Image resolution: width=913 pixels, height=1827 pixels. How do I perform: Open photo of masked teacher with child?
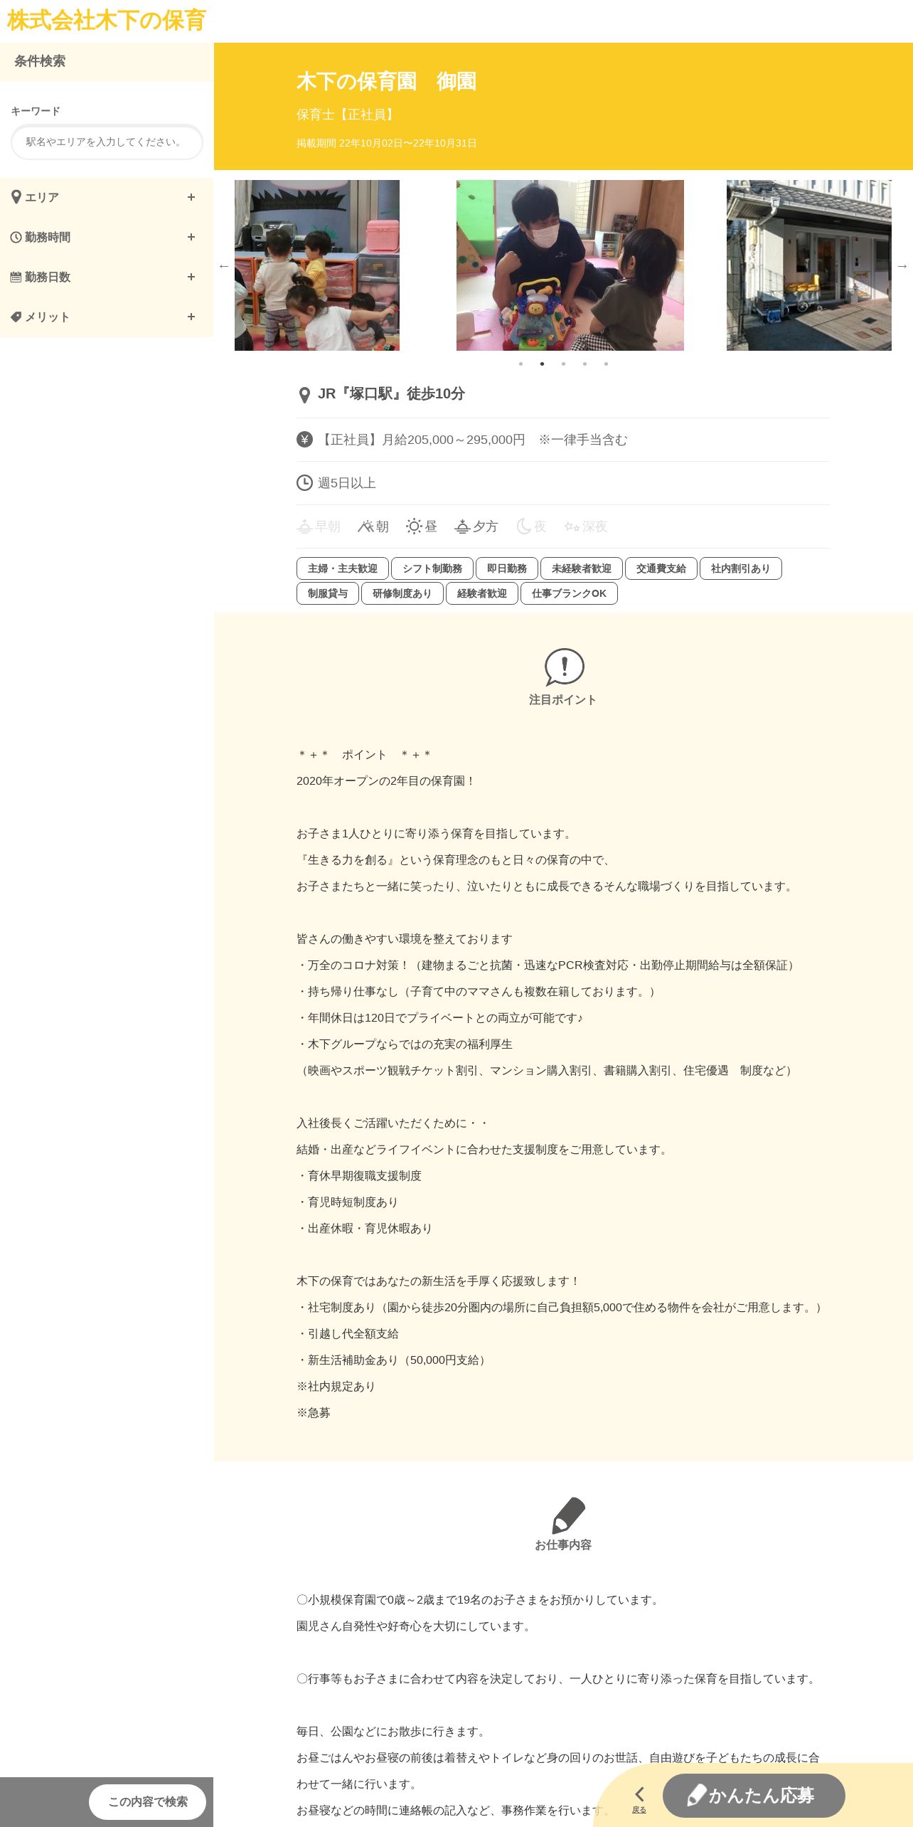(x=570, y=265)
